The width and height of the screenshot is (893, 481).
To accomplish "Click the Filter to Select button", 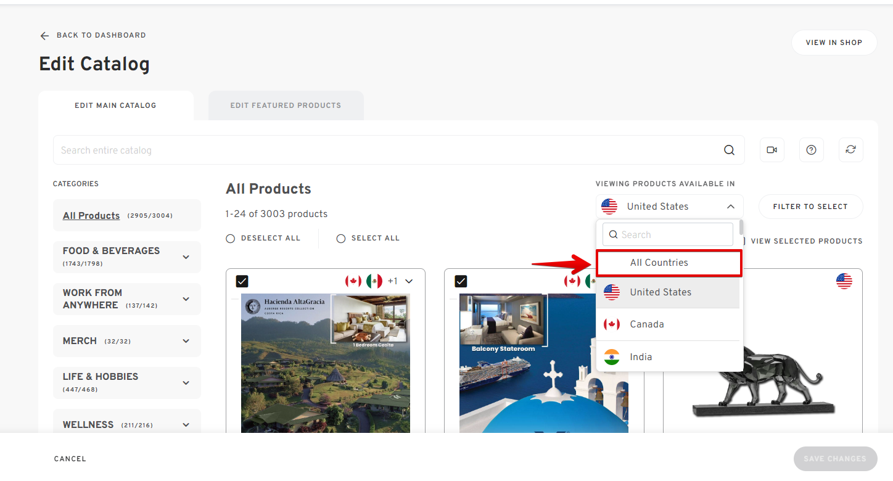I will pyautogui.click(x=810, y=207).
